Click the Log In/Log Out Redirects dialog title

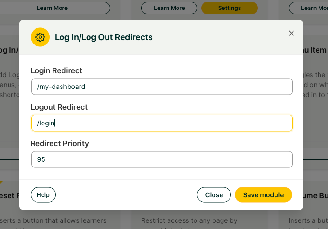104,37
